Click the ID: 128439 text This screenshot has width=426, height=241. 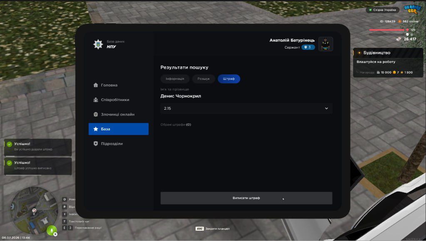pos(387,22)
